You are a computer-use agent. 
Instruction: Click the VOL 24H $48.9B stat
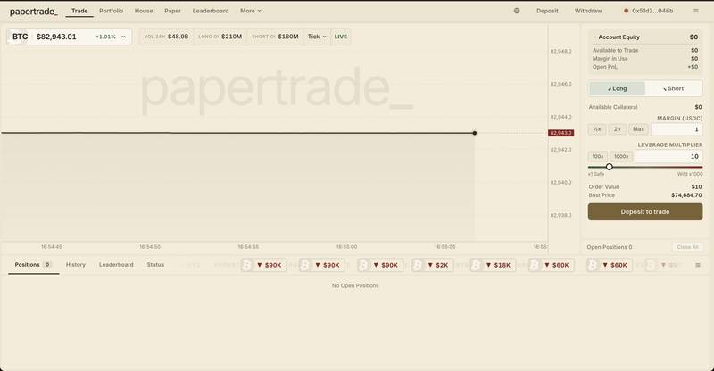[166, 37]
